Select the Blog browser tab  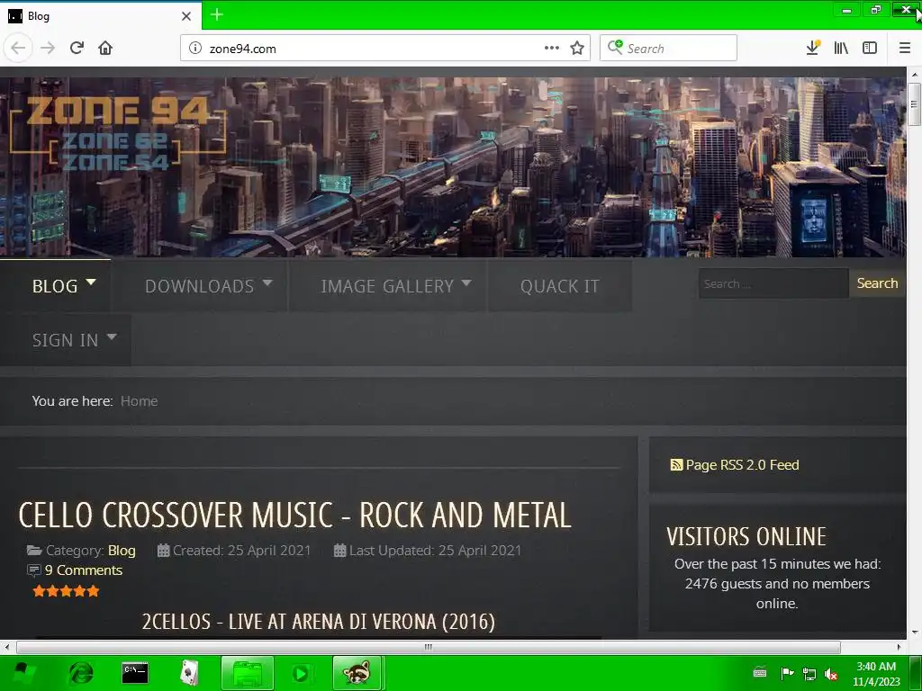point(100,16)
